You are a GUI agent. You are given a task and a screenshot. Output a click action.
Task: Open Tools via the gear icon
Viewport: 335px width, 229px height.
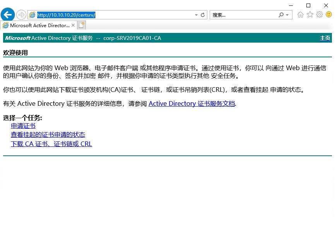tap(320, 15)
